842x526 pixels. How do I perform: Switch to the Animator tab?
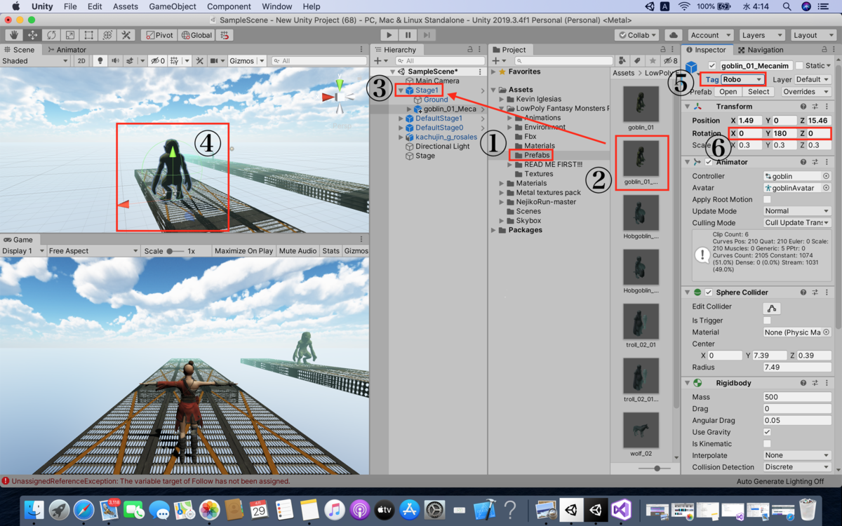(x=67, y=50)
